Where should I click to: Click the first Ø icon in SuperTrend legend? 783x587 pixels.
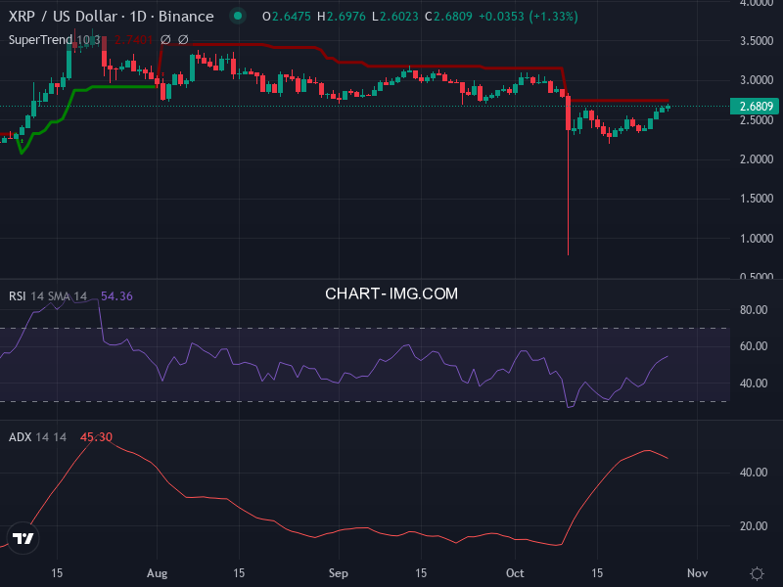(164, 39)
